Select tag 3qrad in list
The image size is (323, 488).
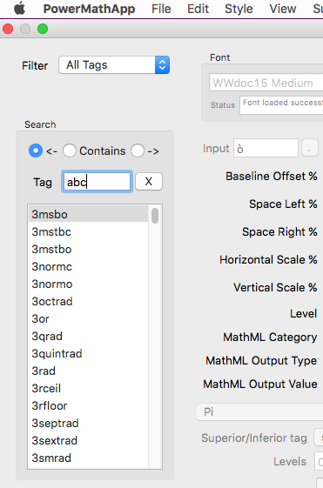point(89,336)
